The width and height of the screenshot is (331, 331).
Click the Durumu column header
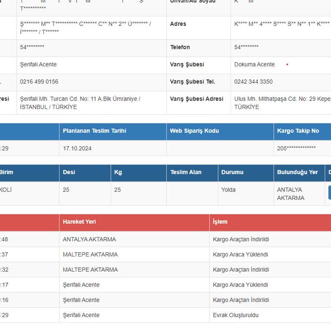click(246, 173)
